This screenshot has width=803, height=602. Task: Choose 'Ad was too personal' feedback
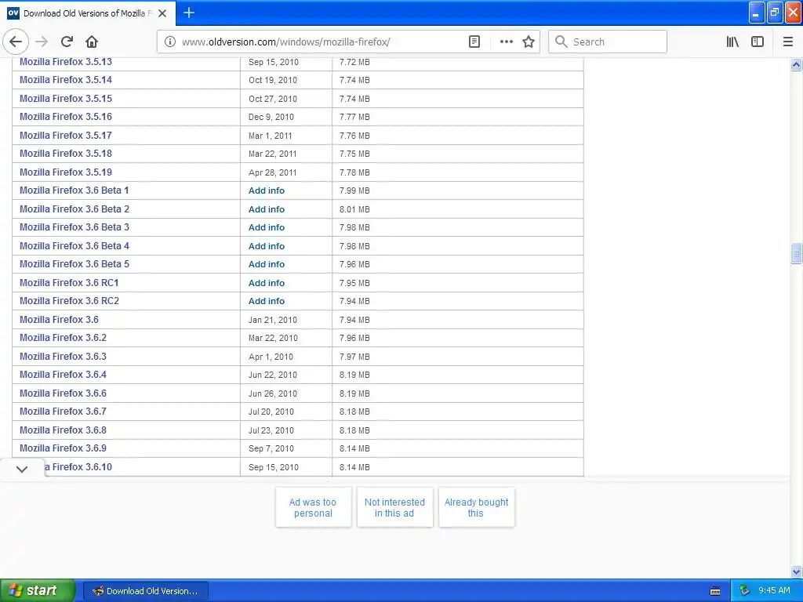[313, 507]
